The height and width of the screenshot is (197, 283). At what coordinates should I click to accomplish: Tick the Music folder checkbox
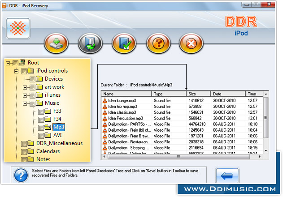click(32, 103)
